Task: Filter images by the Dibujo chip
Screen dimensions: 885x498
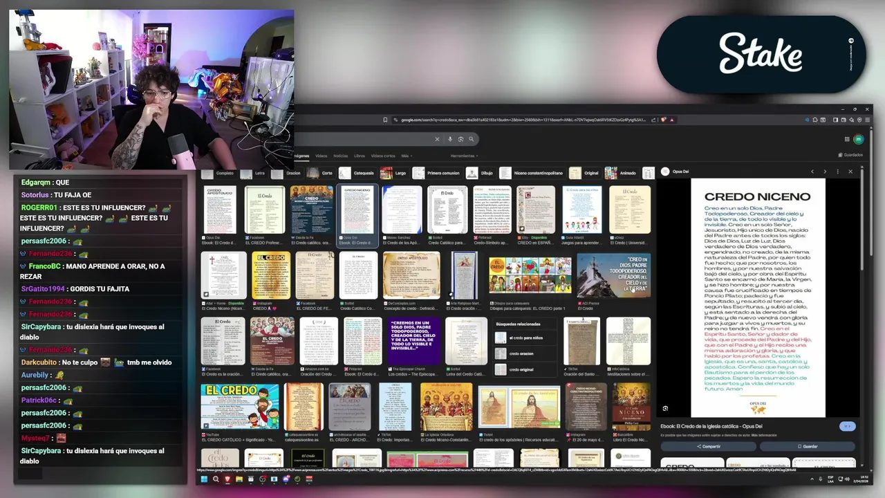Action: (x=481, y=173)
